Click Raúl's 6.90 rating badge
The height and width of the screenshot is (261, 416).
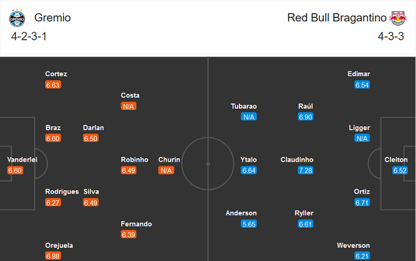(x=305, y=117)
